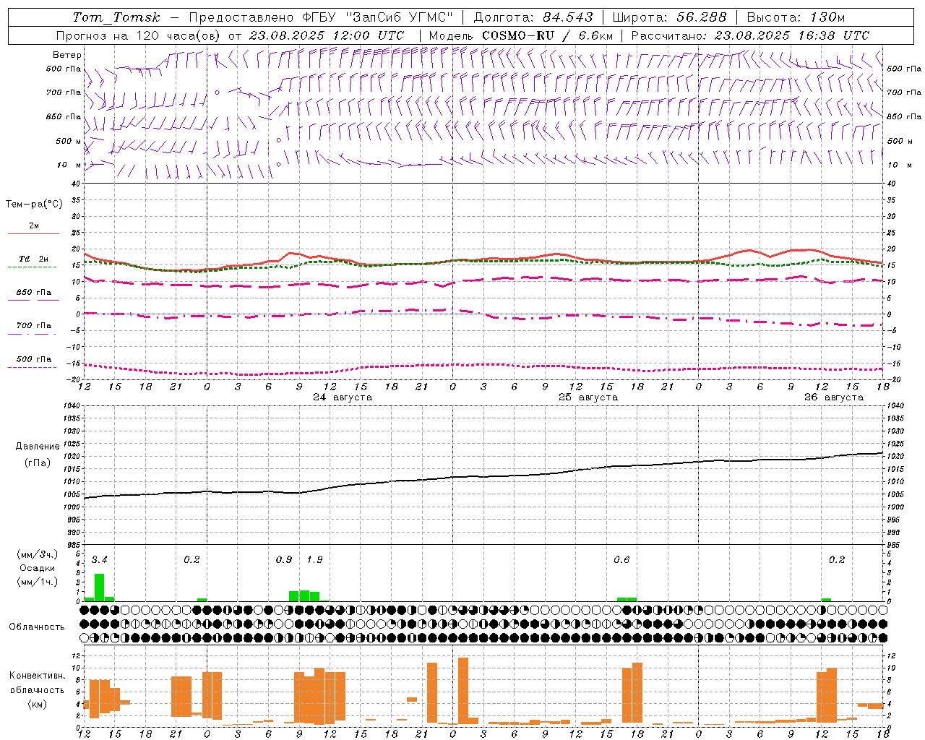The height and width of the screenshot is (740, 925).
Task: Select 'Рассчитано: 23.08.2025 16:38 UTC' timestamp
Action: pos(750,35)
